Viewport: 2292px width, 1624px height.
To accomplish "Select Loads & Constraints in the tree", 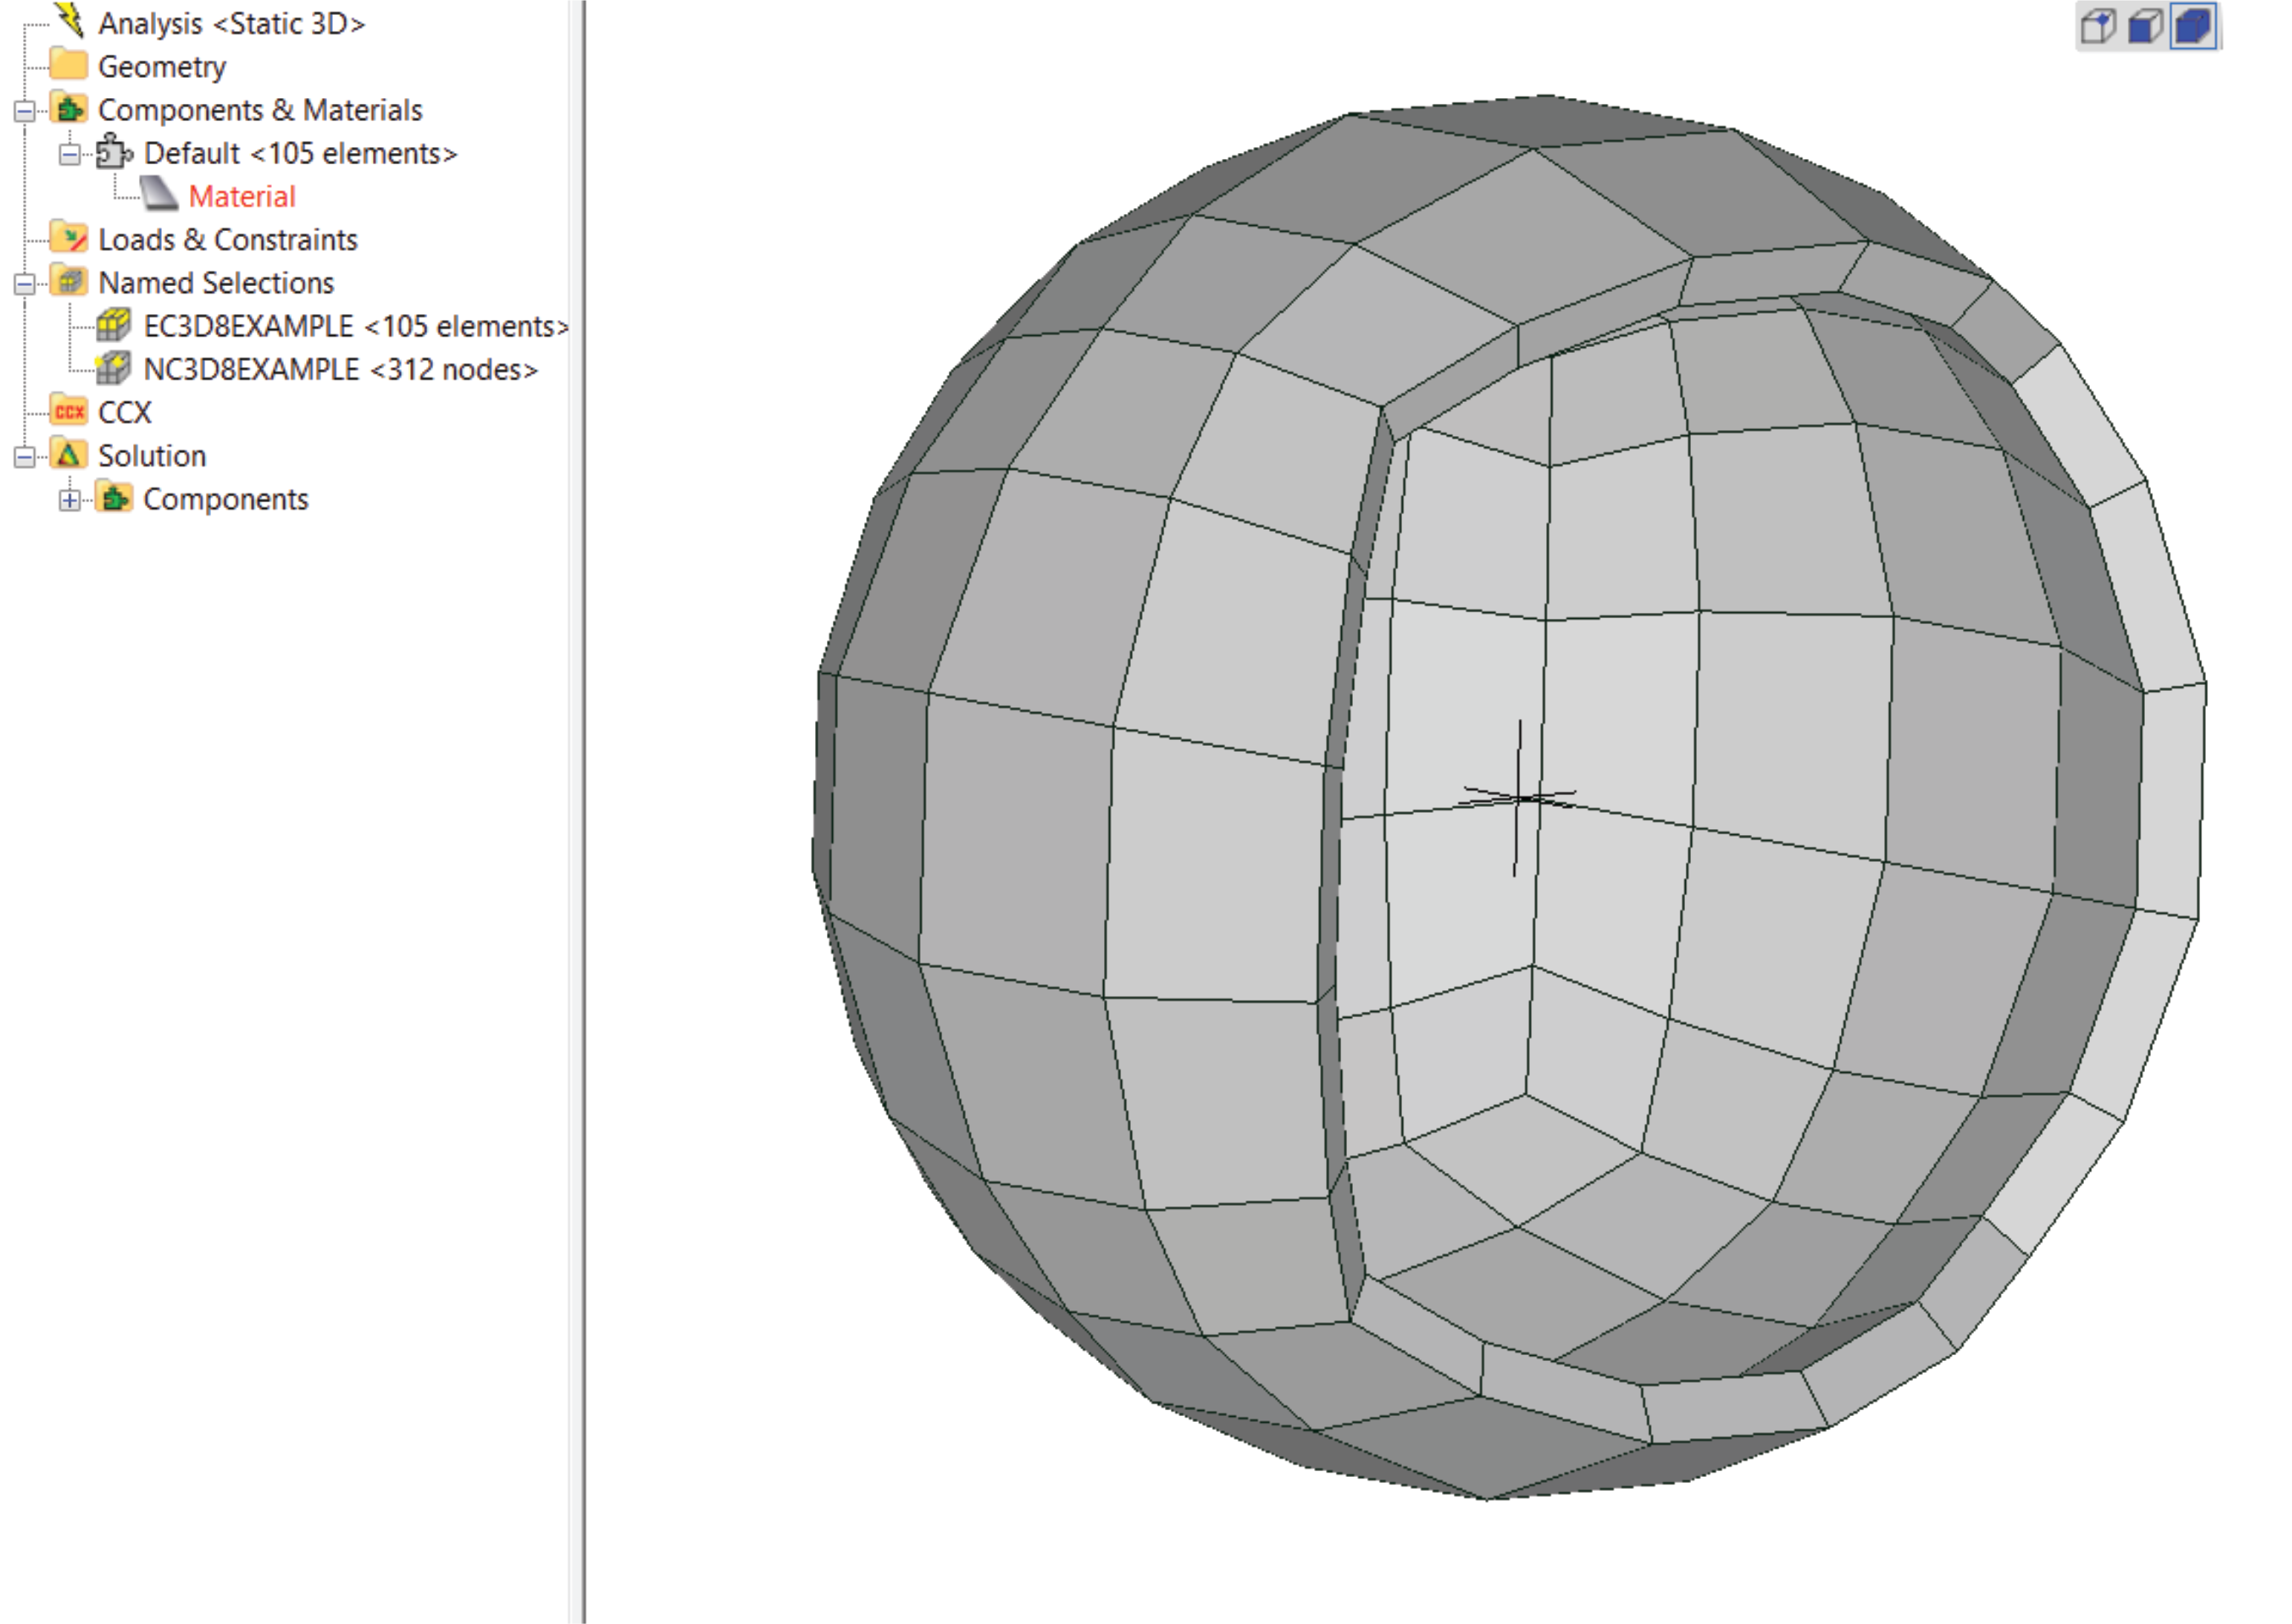I will [228, 239].
